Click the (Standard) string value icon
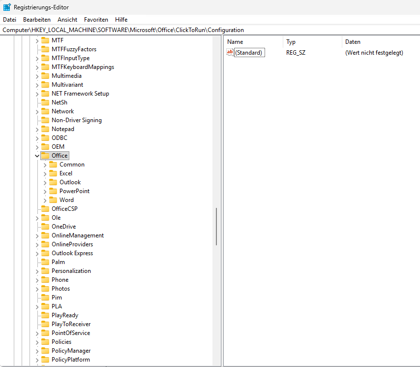The image size is (420, 367). coord(230,52)
